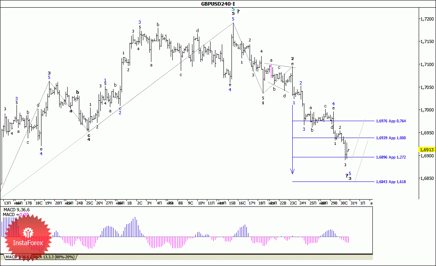Image resolution: width=436 pixels, height=266 pixels.
Task: Click the 1,7200 price axis value
Action: point(427,19)
